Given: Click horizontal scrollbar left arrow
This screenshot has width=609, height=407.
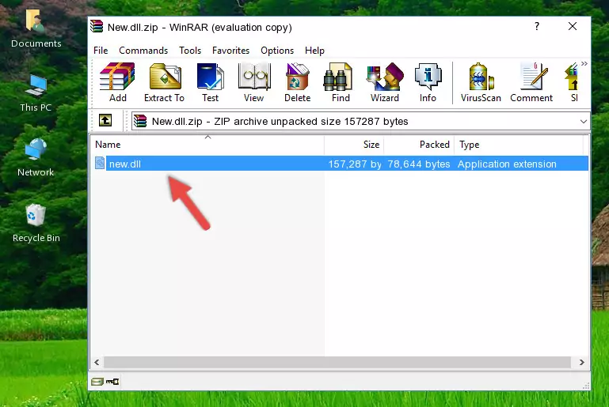Looking at the screenshot, I should (x=97, y=363).
